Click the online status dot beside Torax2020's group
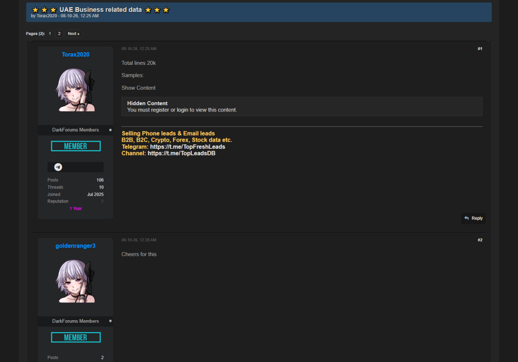Image resolution: width=518 pixels, height=362 pixels. click(110, 130)
